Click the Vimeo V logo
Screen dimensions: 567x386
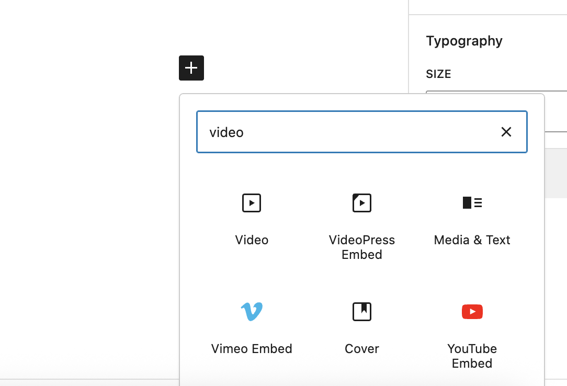[252, 312]
